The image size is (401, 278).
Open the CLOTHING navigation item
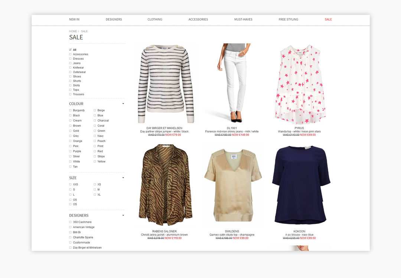coord(155,19)
